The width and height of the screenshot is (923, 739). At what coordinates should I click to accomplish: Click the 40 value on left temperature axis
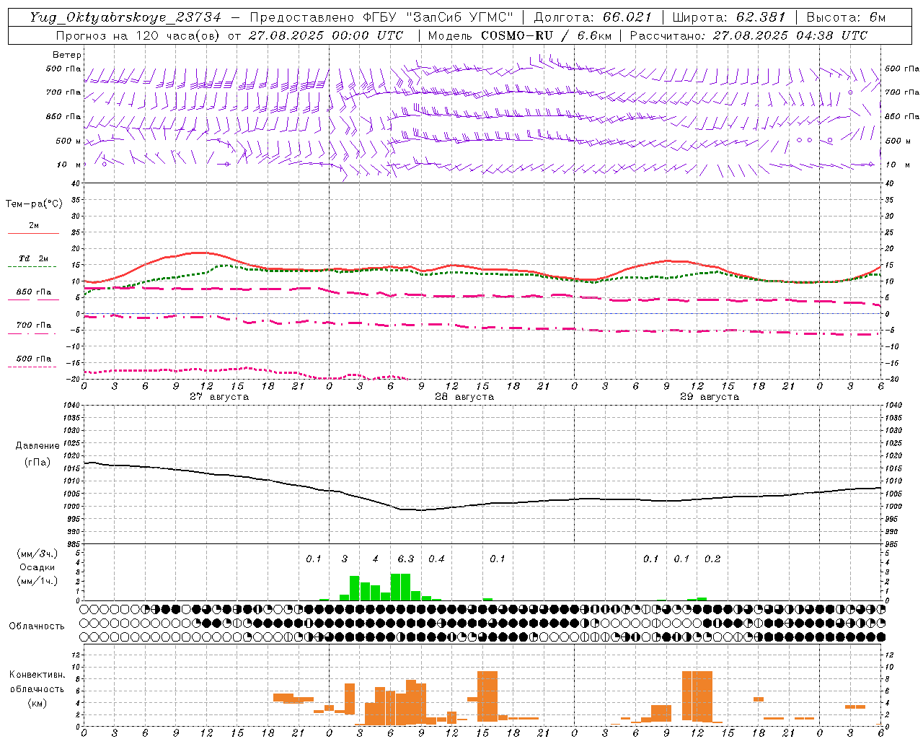tap(75, 183)
